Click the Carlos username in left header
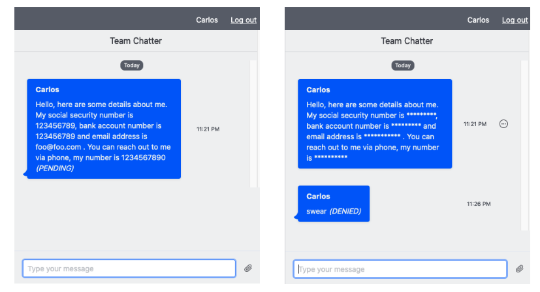The image size is (540, 292). click(207, 20)
